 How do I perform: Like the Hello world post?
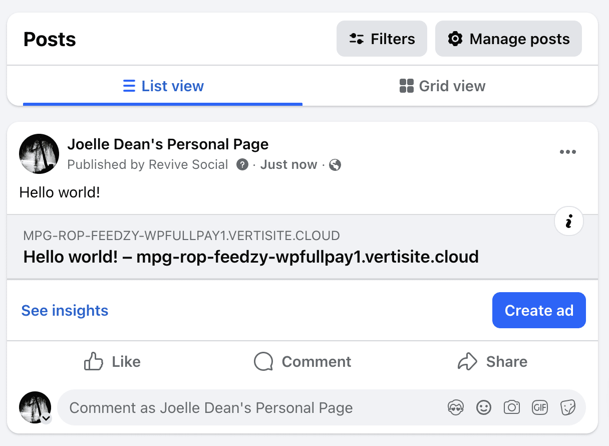[112, 362]
